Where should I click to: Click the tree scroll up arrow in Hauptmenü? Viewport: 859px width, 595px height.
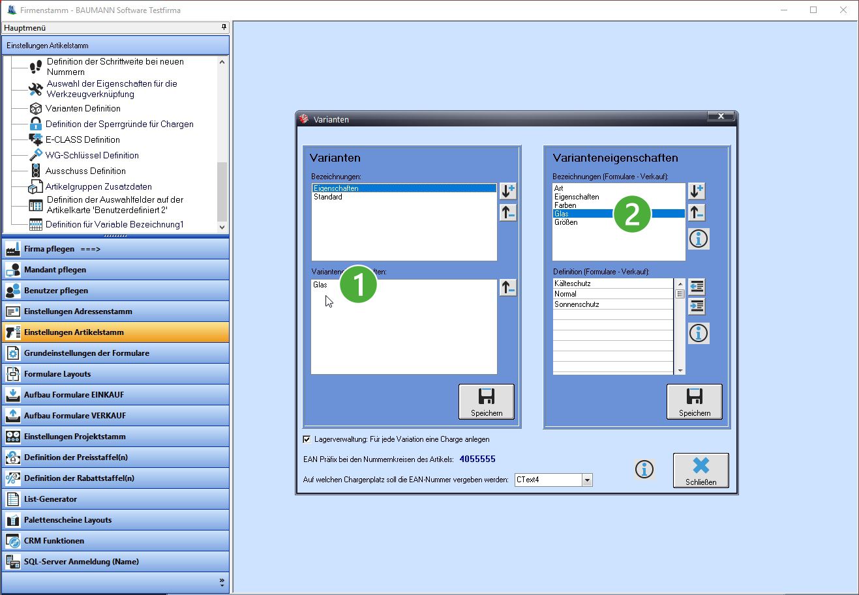222,62
